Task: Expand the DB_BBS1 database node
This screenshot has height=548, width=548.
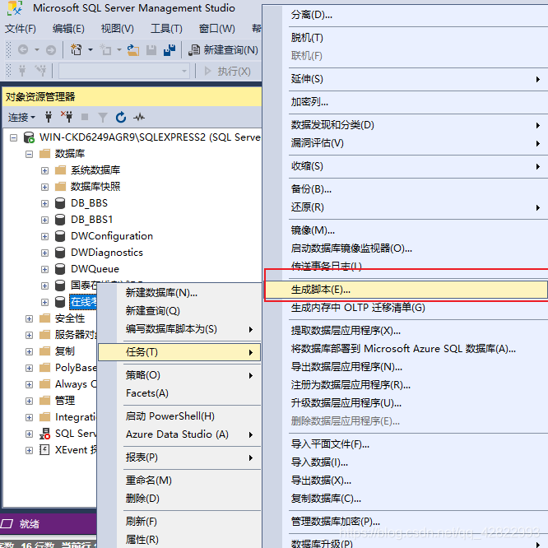Action: coord(44,220)
